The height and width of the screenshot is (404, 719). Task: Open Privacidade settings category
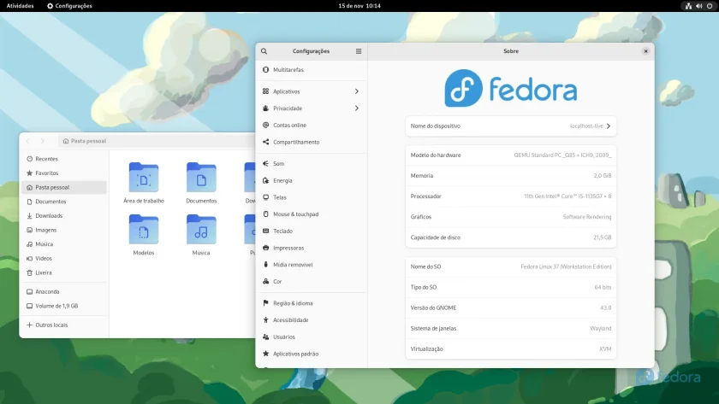(x=312, y=108)
